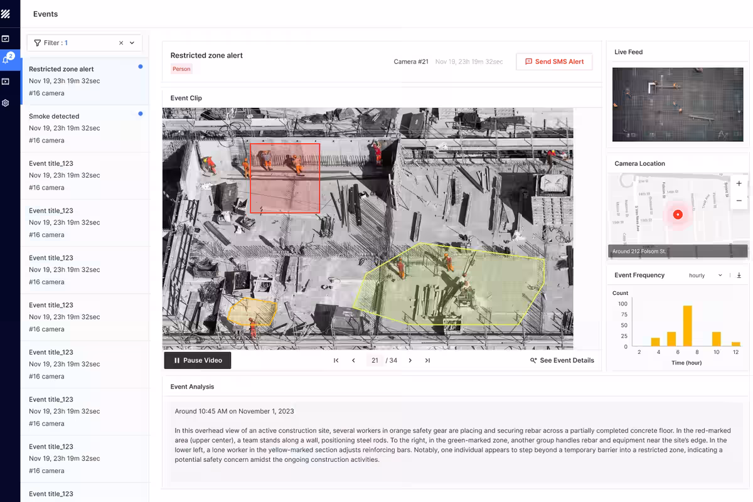Open settings gear in sidebar
Viewport: 753px width, 502px height.
6,103
